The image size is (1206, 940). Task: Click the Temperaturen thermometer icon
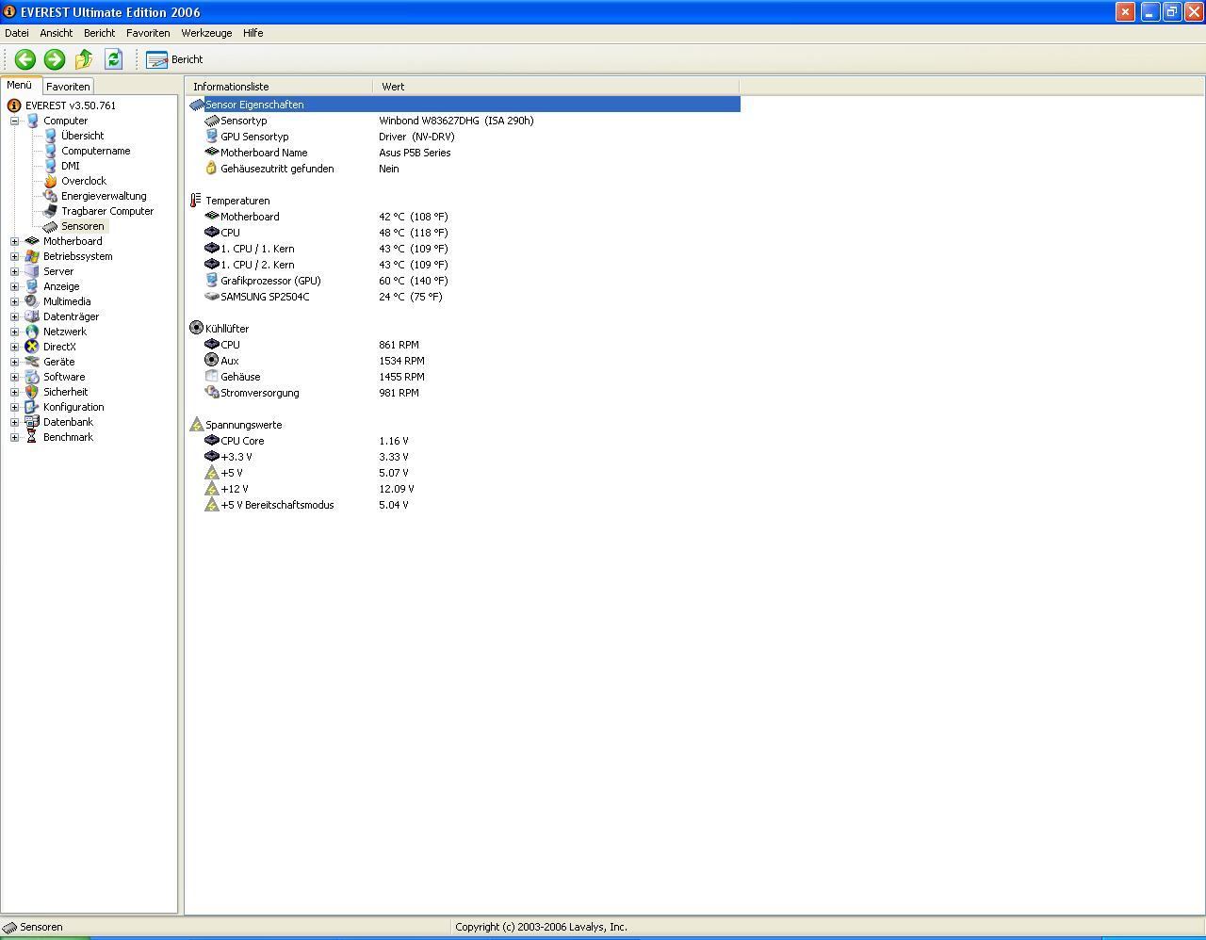[196, 201]
